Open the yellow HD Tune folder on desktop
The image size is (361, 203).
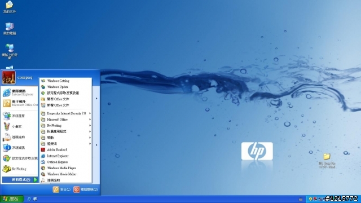coord(327,161)
